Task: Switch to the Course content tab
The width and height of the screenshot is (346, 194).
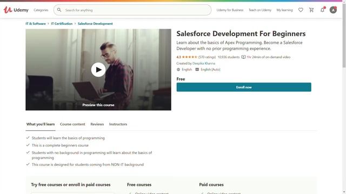Action: coord(72,124)
